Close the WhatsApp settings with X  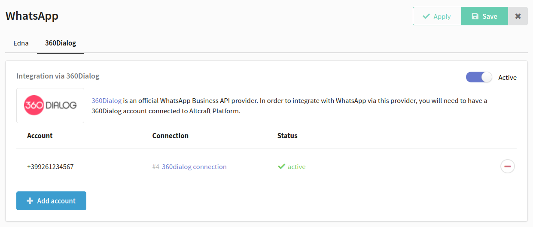pos(518,16)
